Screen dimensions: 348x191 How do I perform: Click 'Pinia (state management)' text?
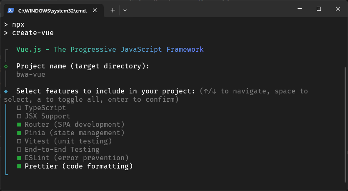coord(75,133)
